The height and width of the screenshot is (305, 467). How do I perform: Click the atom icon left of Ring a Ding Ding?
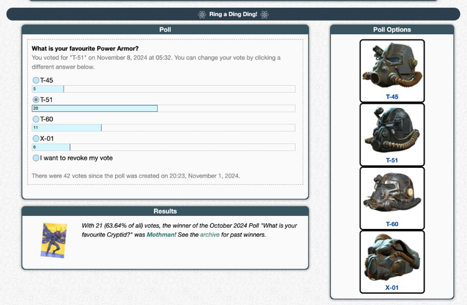[x=202, y=14]
